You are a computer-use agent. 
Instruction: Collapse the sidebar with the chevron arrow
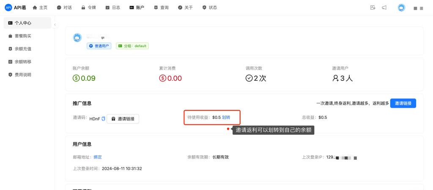pyautogui.click(x=55, y=25)
